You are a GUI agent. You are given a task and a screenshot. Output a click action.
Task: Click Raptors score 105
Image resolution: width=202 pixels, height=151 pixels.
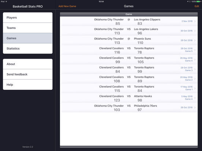(141, 62)
